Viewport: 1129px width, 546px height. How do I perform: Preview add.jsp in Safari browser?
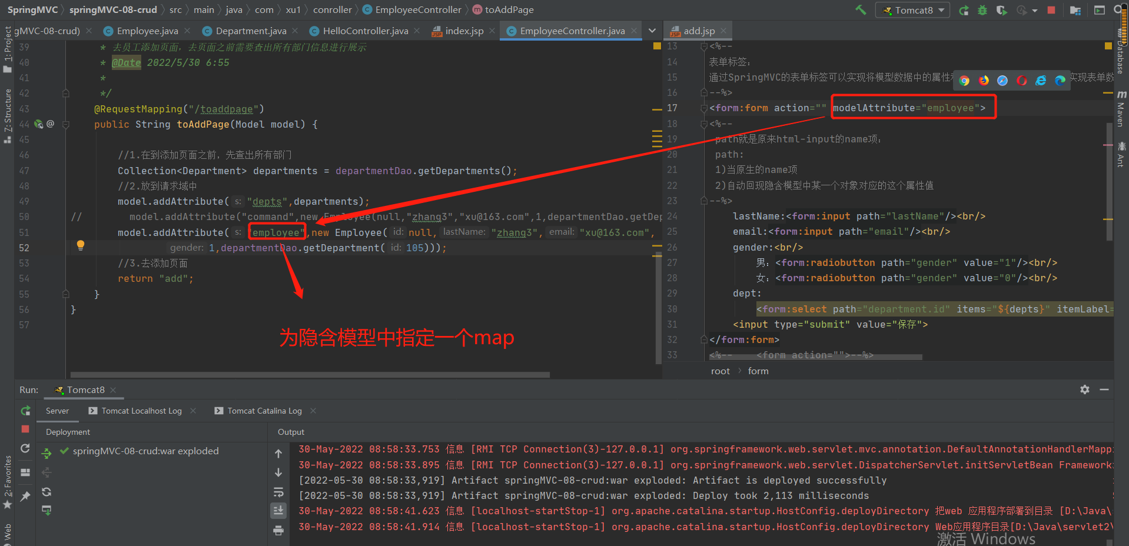[1002, 81]
